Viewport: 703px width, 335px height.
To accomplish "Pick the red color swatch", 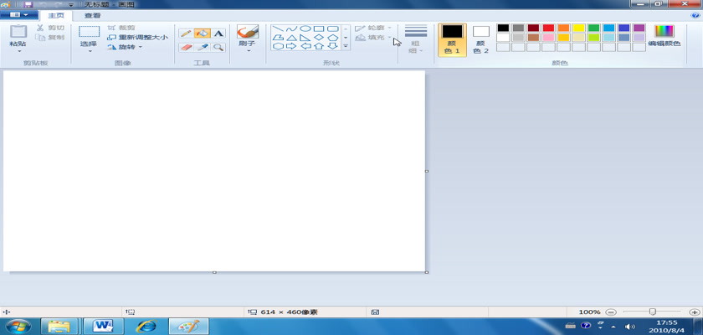I will [x=548, y=28].
